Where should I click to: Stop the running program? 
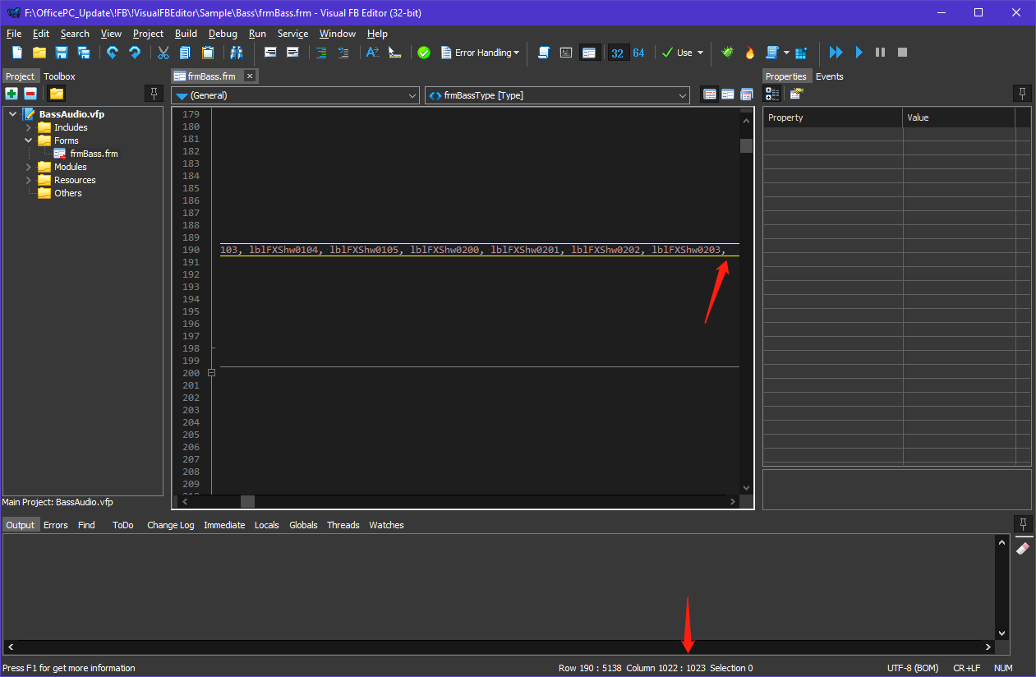901,52
